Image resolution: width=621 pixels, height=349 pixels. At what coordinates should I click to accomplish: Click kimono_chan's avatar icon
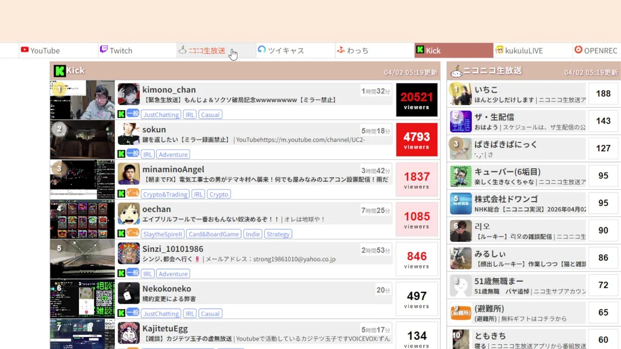click(129, 94)
